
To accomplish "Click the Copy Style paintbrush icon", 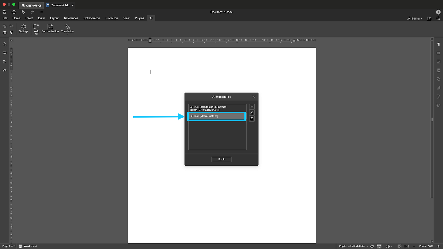I will tap(12, 33).
